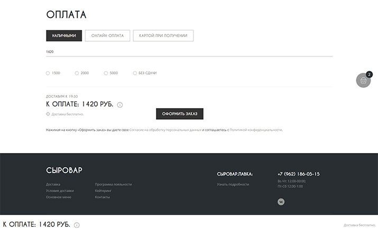The image size is (378, 238).
Task: Select the 5000 change amount option
Action: [106, 73]
